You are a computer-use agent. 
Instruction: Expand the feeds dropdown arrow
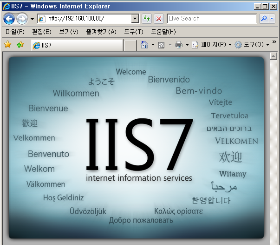(170, 45)
